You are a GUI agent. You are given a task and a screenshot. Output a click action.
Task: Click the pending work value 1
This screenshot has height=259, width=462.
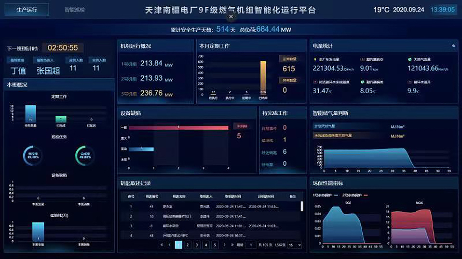[x=285, y=139]
